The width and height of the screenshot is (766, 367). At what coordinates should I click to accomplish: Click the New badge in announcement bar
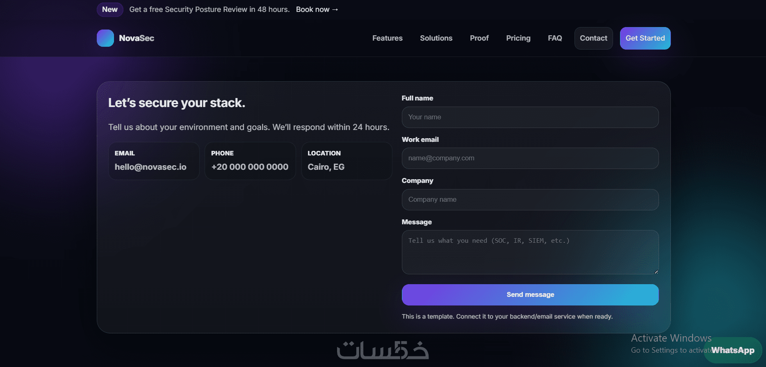tap(110, 9)
